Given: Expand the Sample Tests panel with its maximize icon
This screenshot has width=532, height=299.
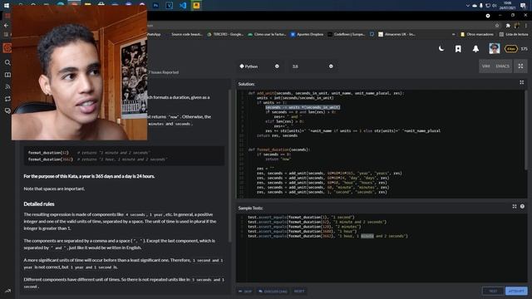Looking at the screenshot, I should pyautogui.click(x=515, y=207).
